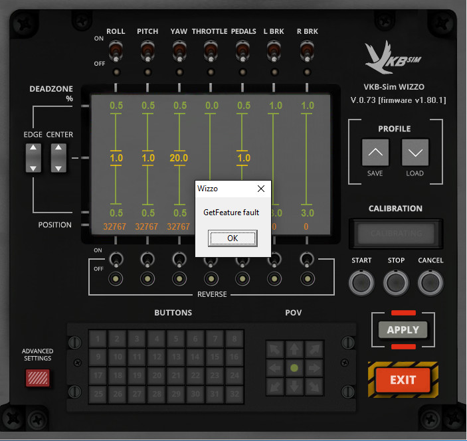Close the Wizzo error dialog
This screenshot has height=441, width=467.
tap(260, 189)
